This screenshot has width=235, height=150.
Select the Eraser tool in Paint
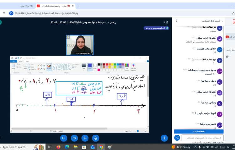click(x=39, y=69)
